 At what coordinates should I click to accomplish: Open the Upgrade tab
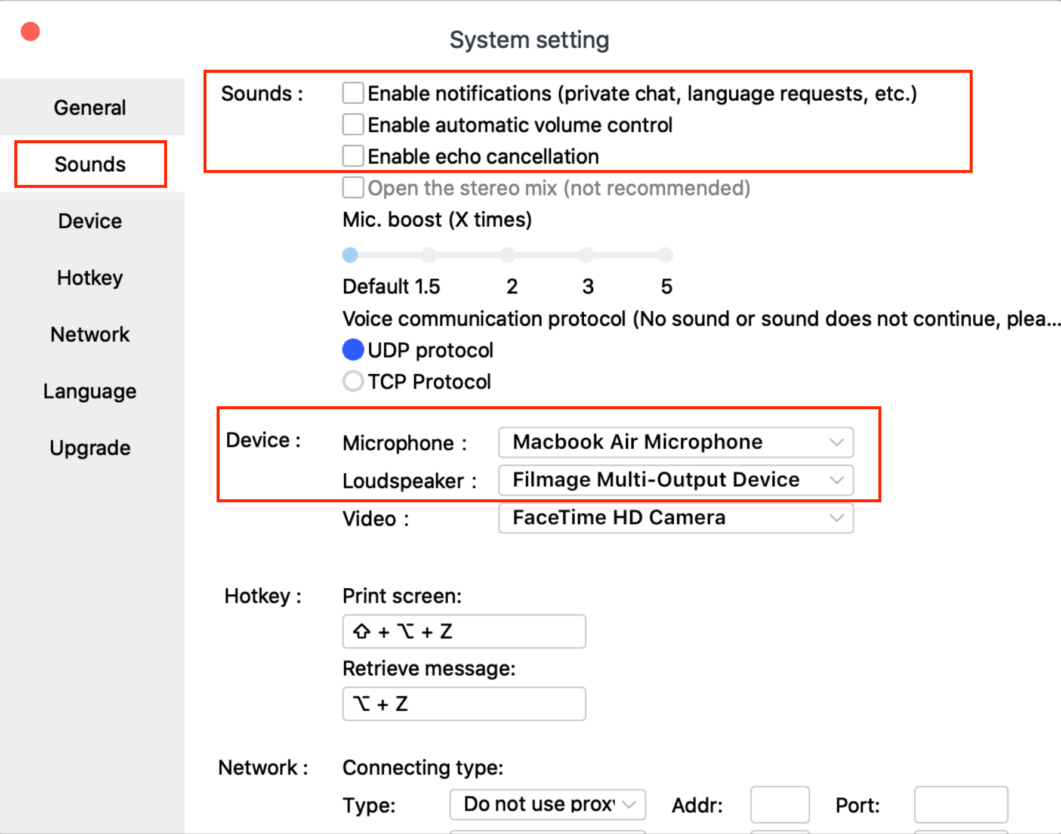click(x=90, y=447)
